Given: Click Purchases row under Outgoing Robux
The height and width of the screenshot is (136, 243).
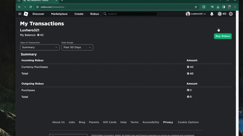Looking at the screenshot, I should [x=28, y=90].
